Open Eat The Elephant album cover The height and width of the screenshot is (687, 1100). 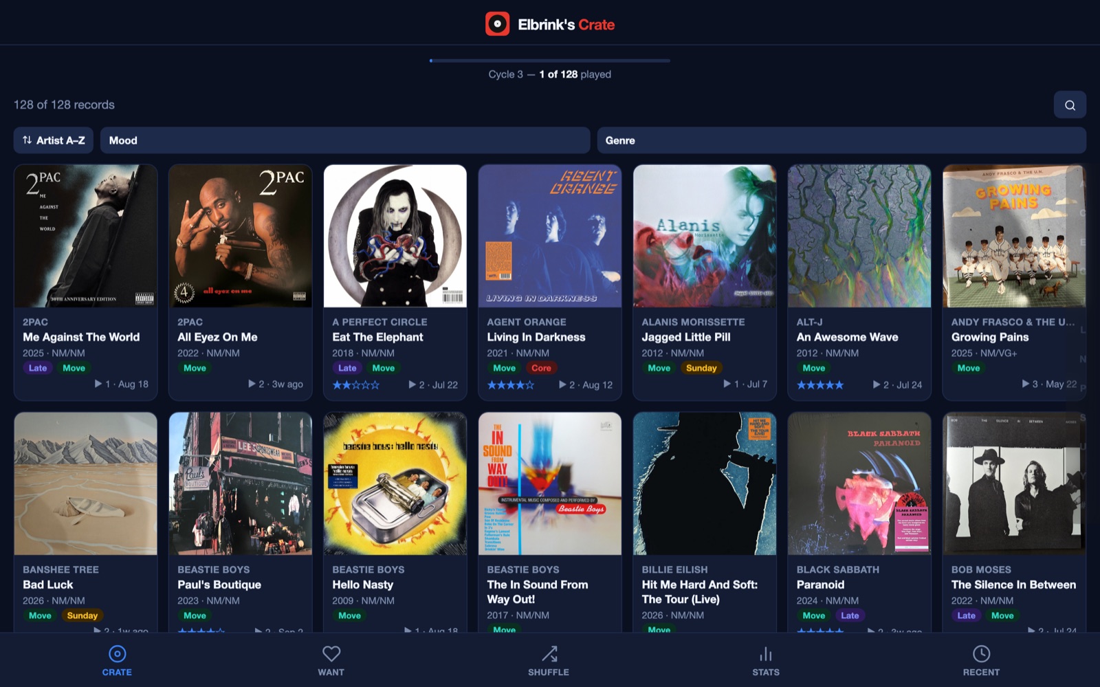395,236
